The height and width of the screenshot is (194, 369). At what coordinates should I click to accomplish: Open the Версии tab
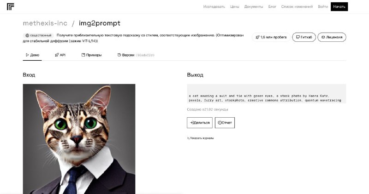(x=136, y=55)
